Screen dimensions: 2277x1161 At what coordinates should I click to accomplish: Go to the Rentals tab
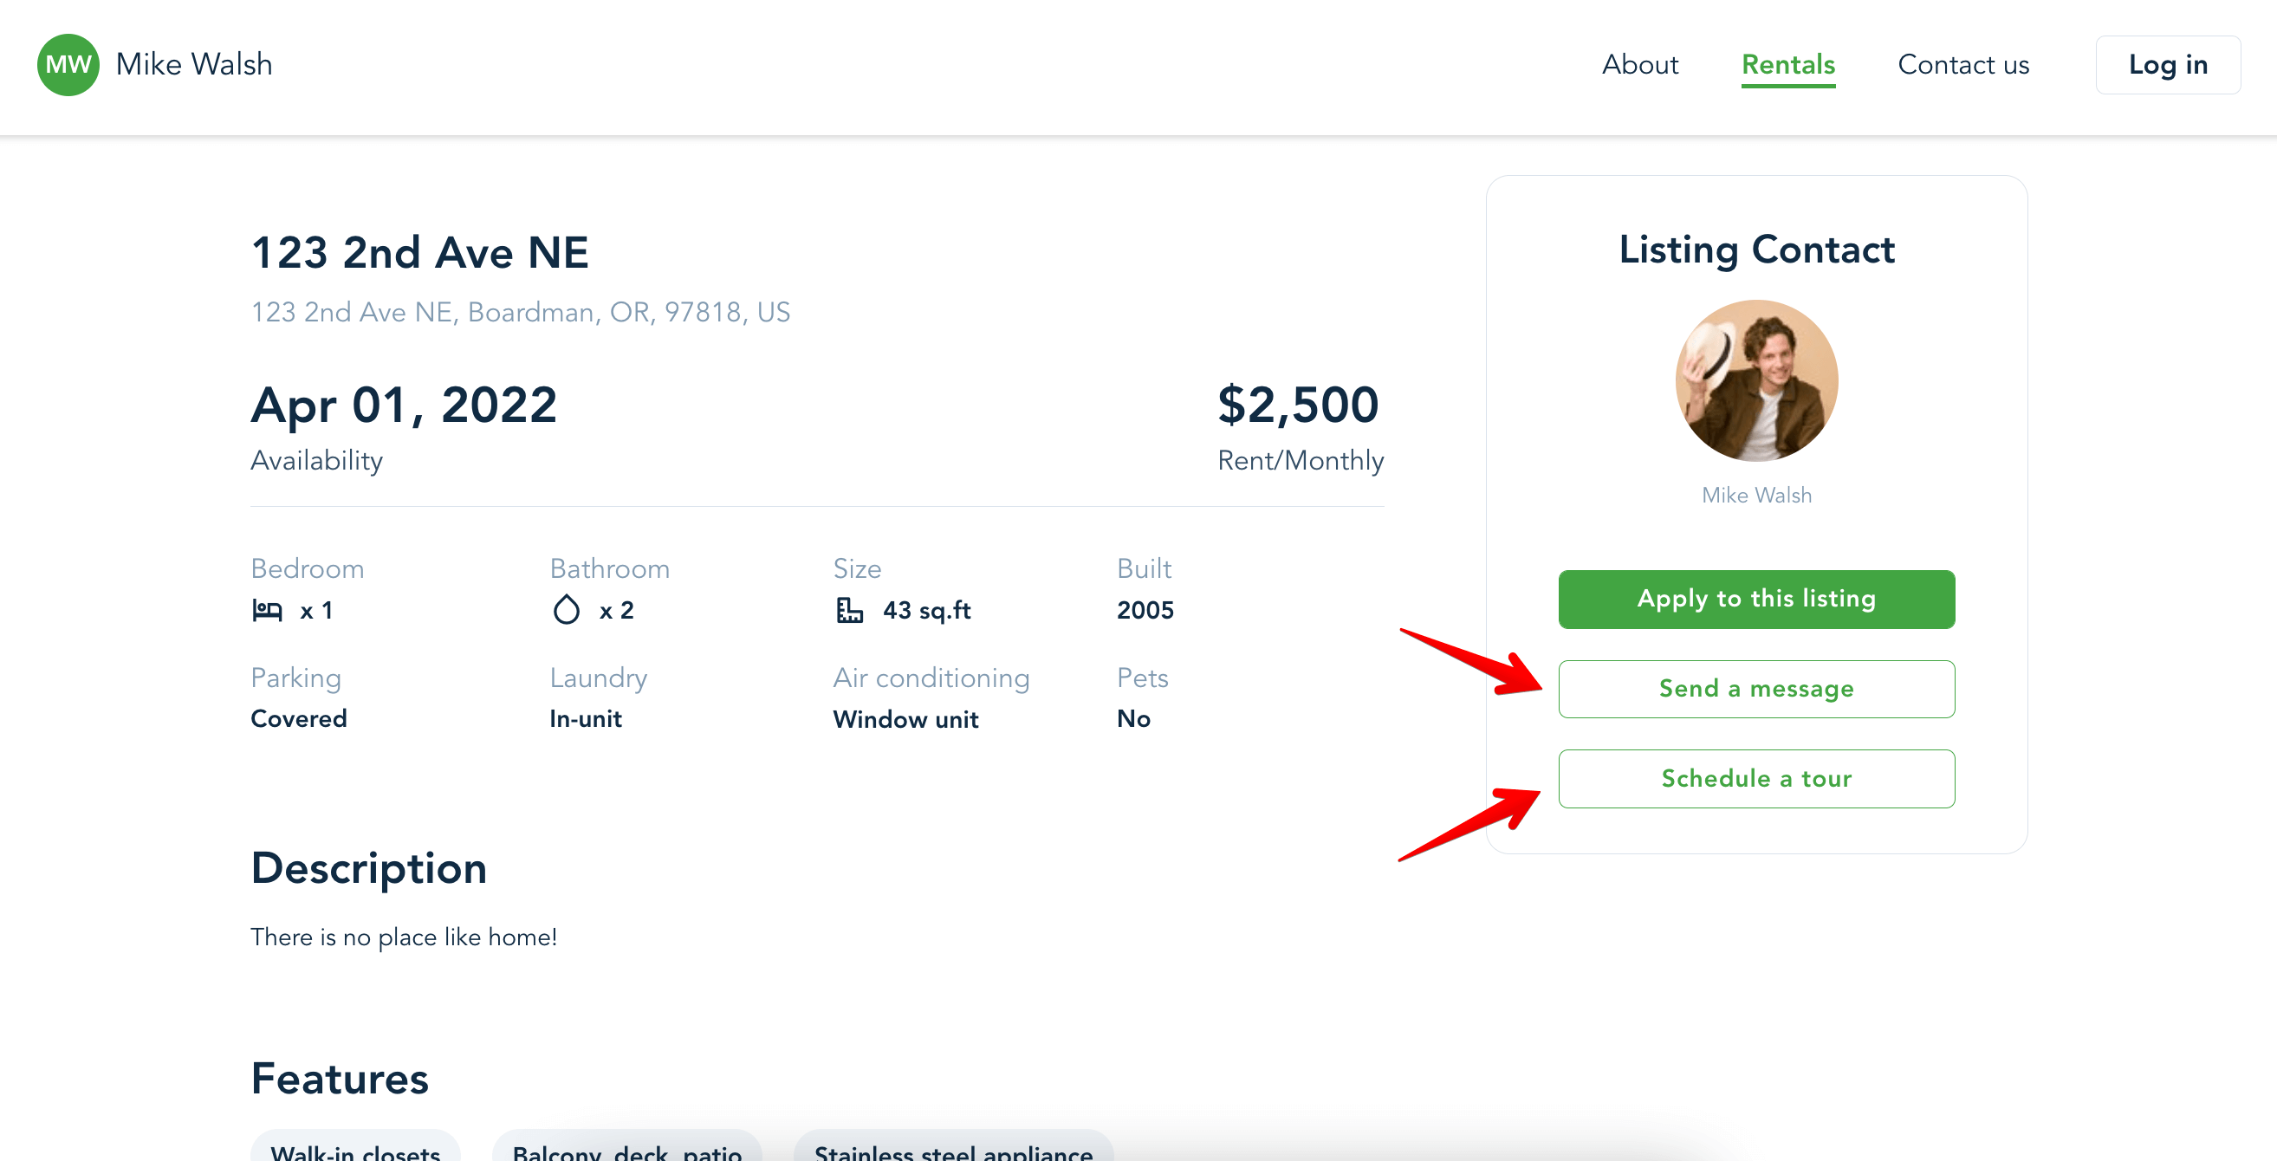[1788, 65]
